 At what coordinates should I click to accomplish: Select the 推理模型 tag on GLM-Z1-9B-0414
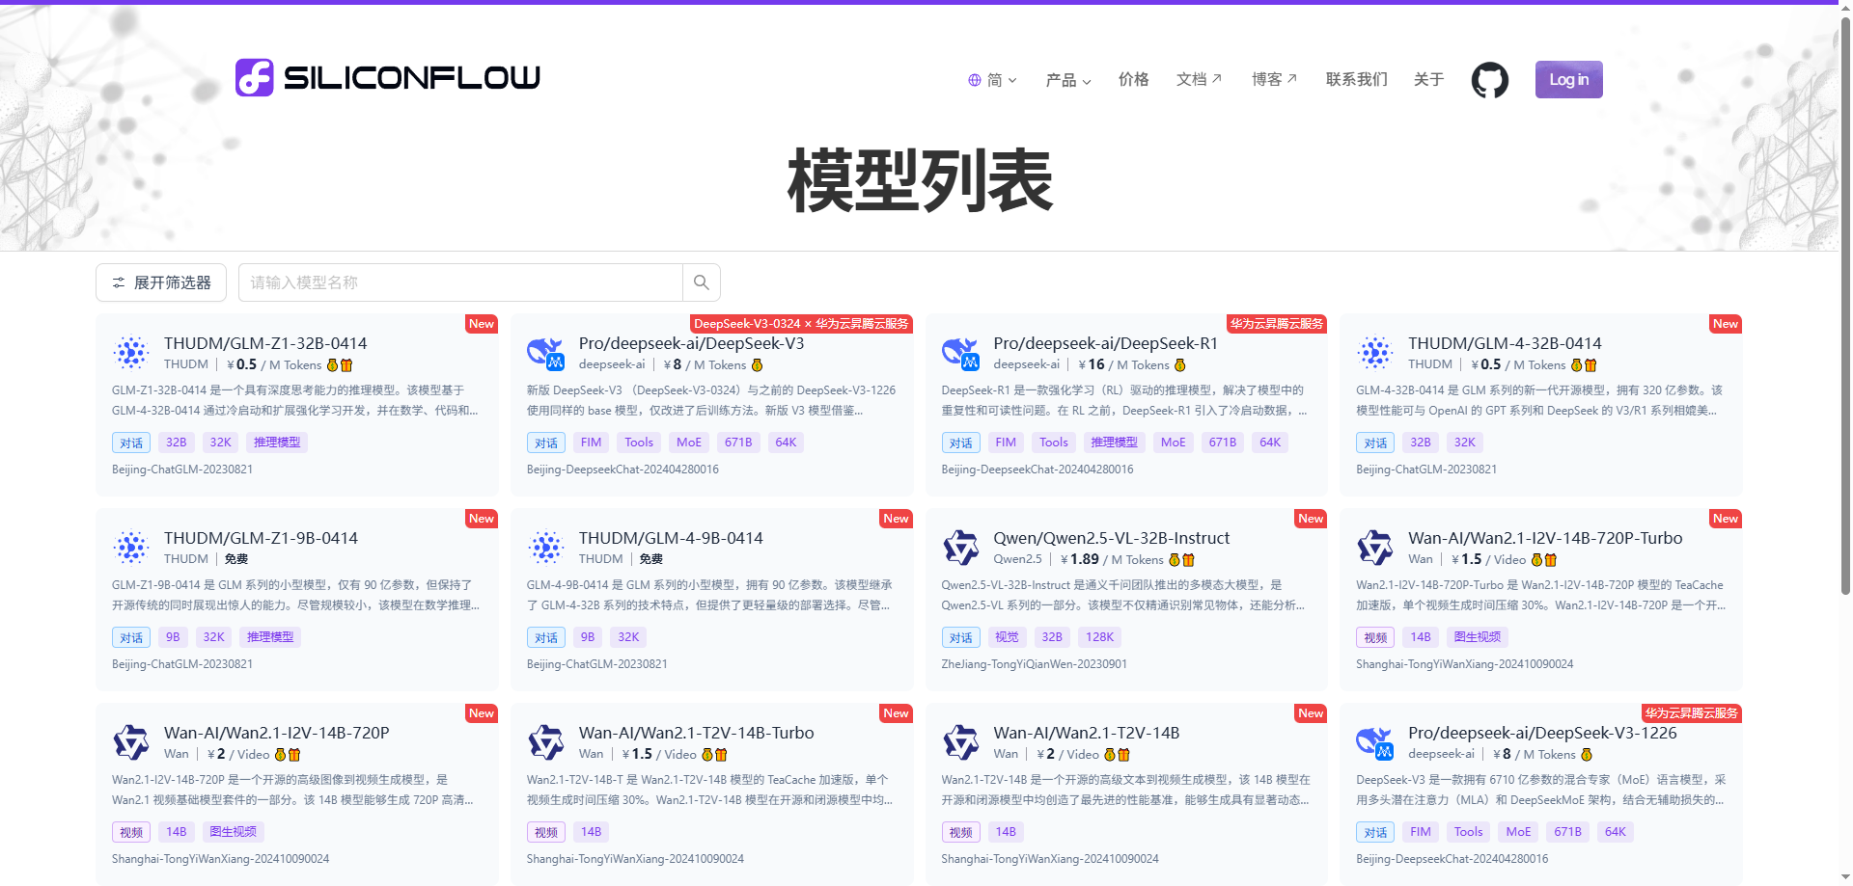pos(270,637)
